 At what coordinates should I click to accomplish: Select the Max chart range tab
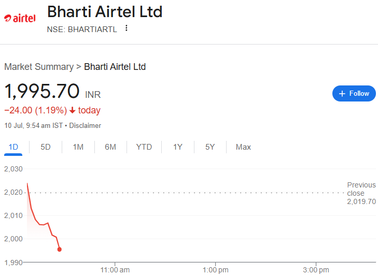[243, 147]
